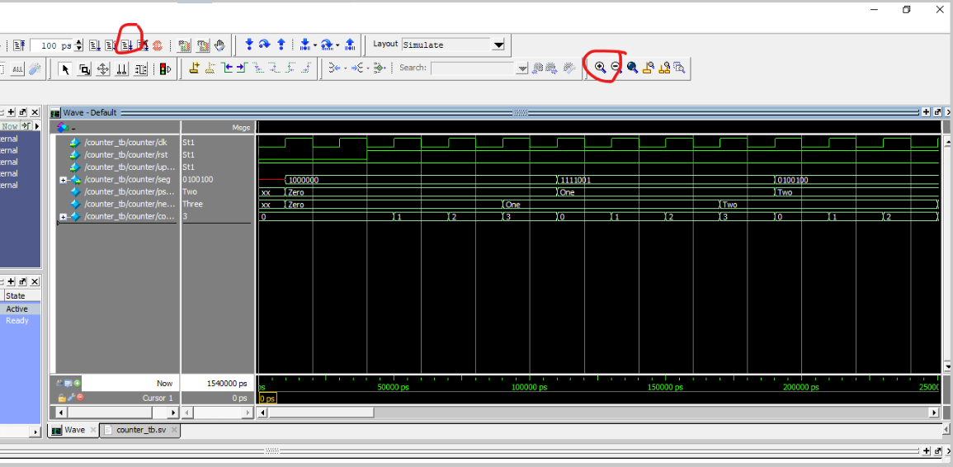953x467 pixels.
Task: Click the Active row in the State list
Action: click(x=17, y=309)
